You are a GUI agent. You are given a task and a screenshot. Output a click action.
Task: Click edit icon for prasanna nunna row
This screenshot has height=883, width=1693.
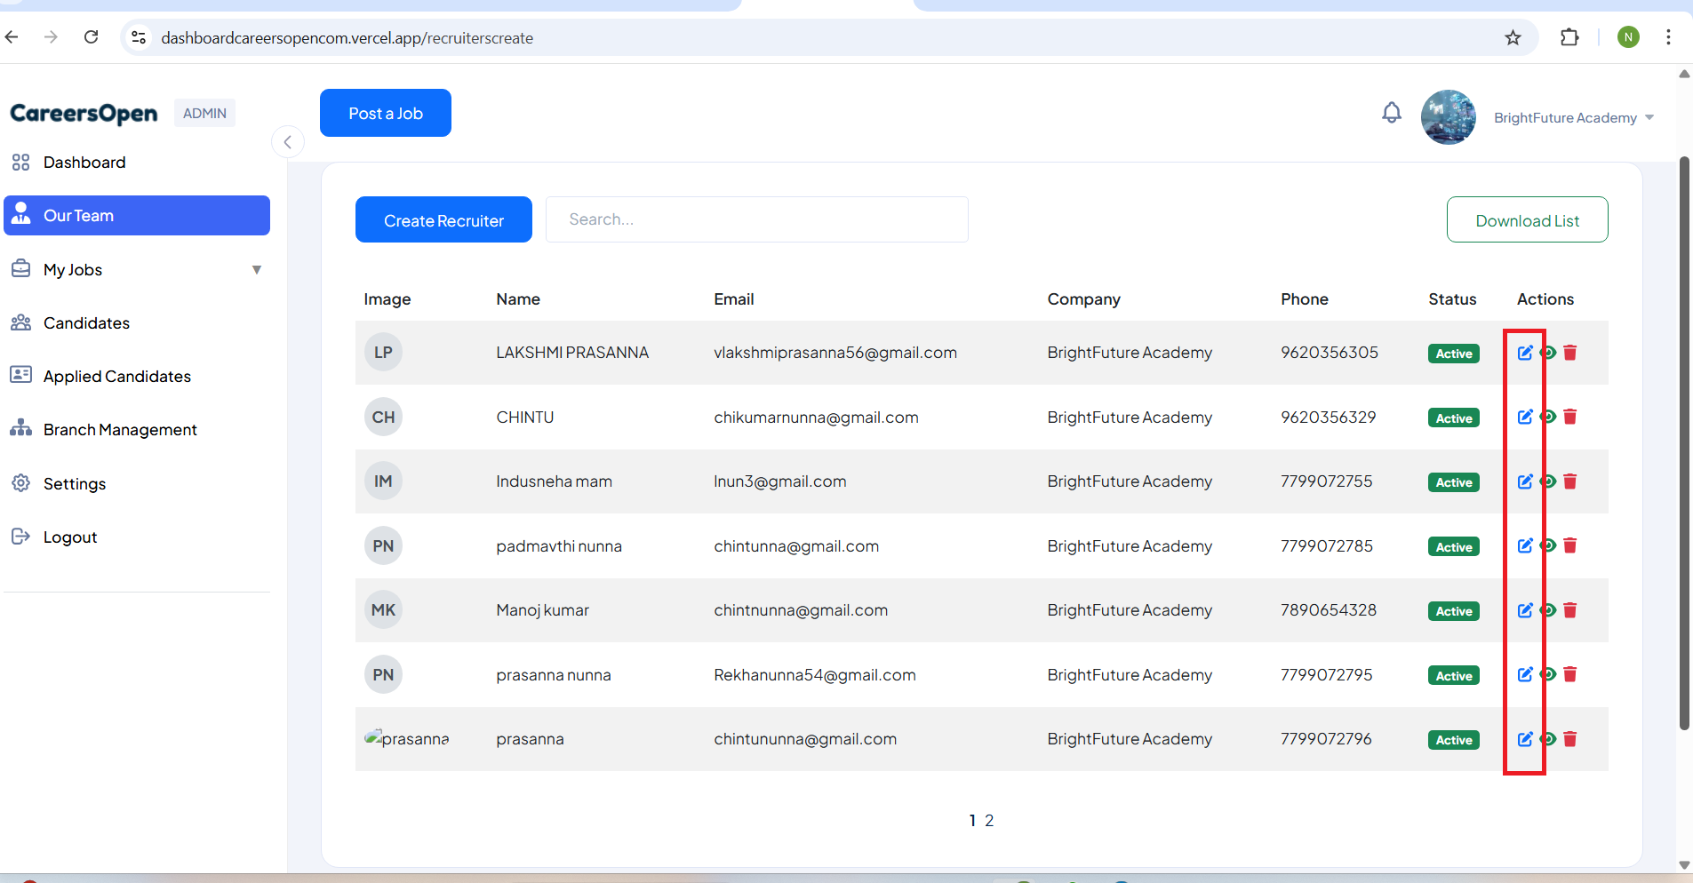coord(1524,674)
